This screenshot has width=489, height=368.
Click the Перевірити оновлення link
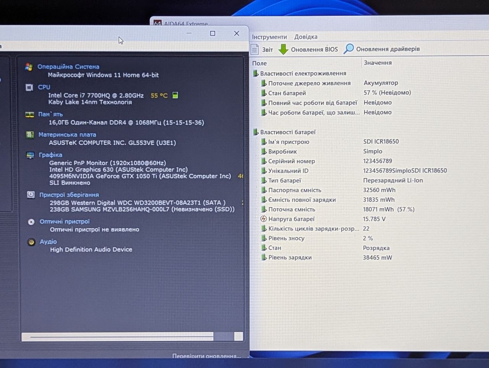coord(206,356)
